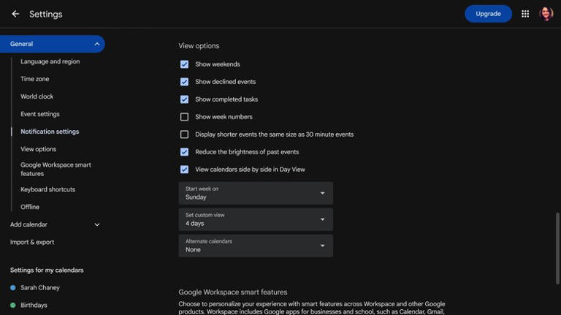The width and height of the screenshot is (561, 315).
Task: Disable View calendars side by side
Action: 184,170
